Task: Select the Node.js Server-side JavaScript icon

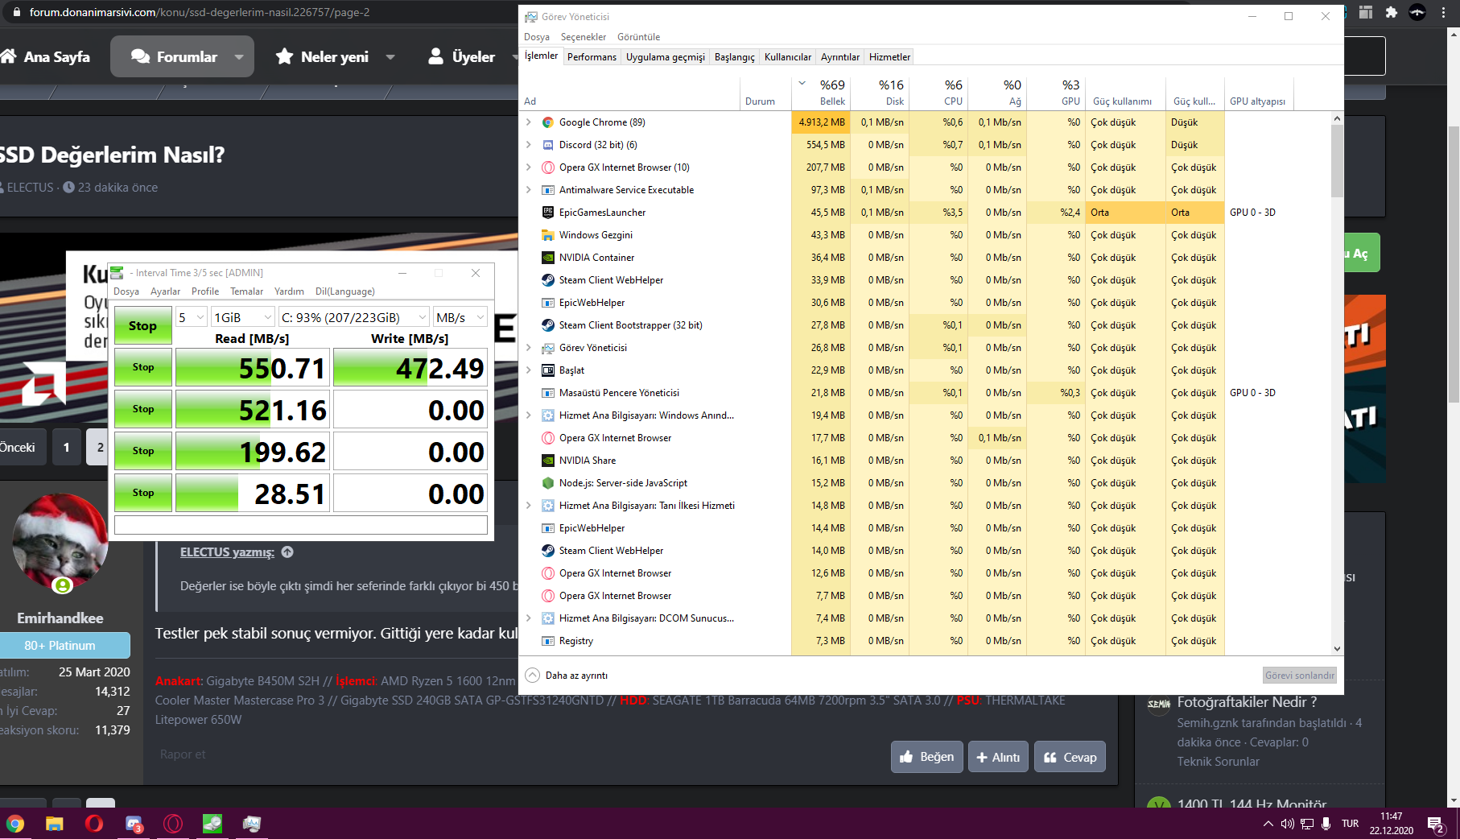Action: [x=547, y=483]
